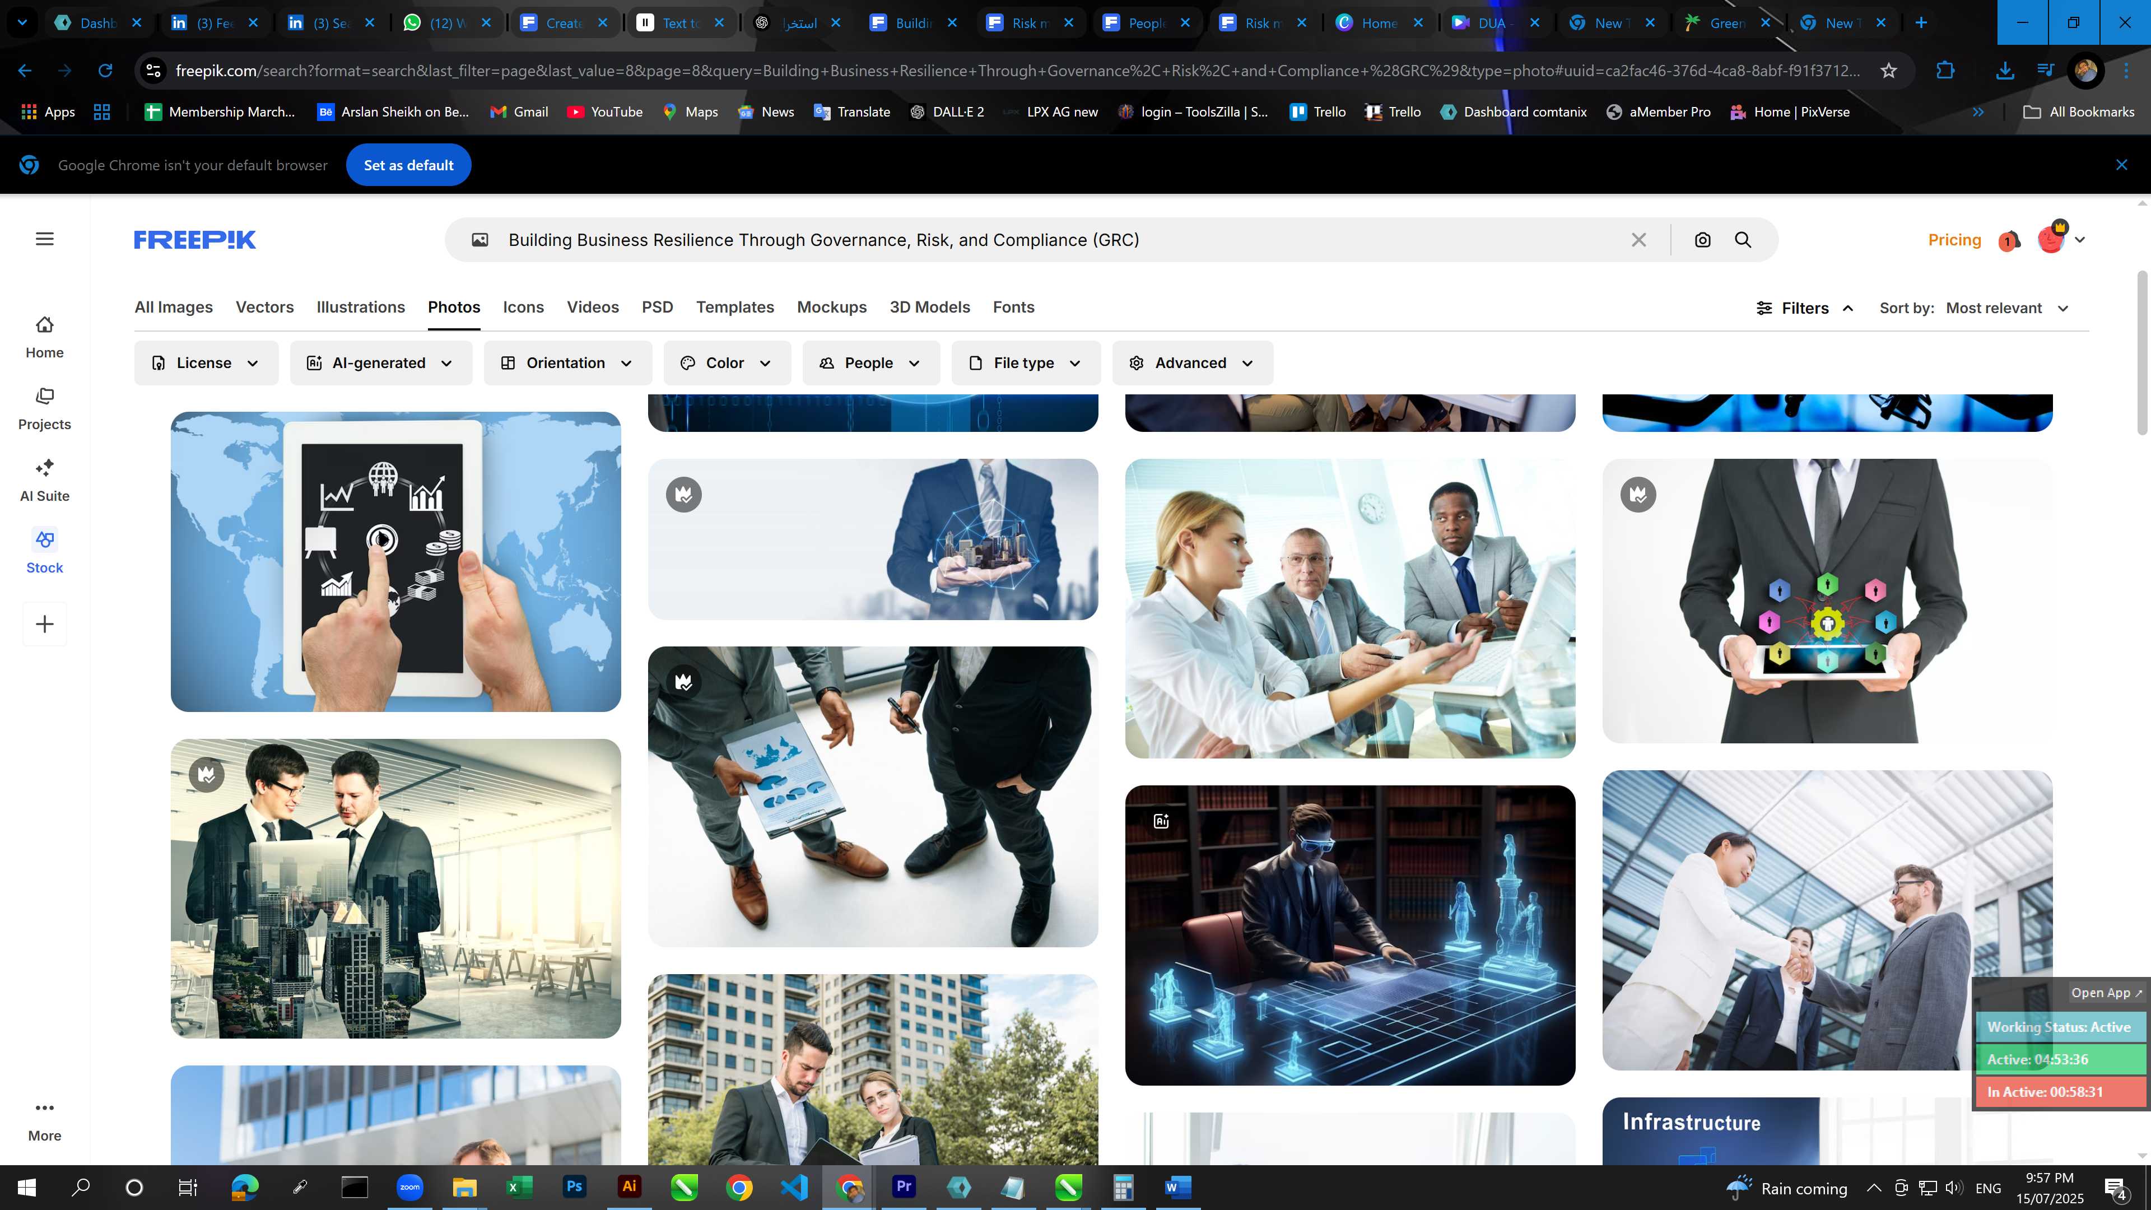The width and height of the screenshot is (2151, 1210).
Task: View site information icon in address bar
Action: [x=153, y=71]
